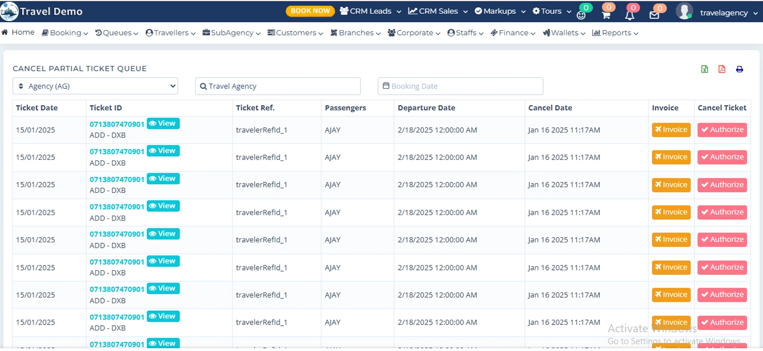View Invoice for the second row
This screenshot has height=351, width=763.
coord(671,157)
